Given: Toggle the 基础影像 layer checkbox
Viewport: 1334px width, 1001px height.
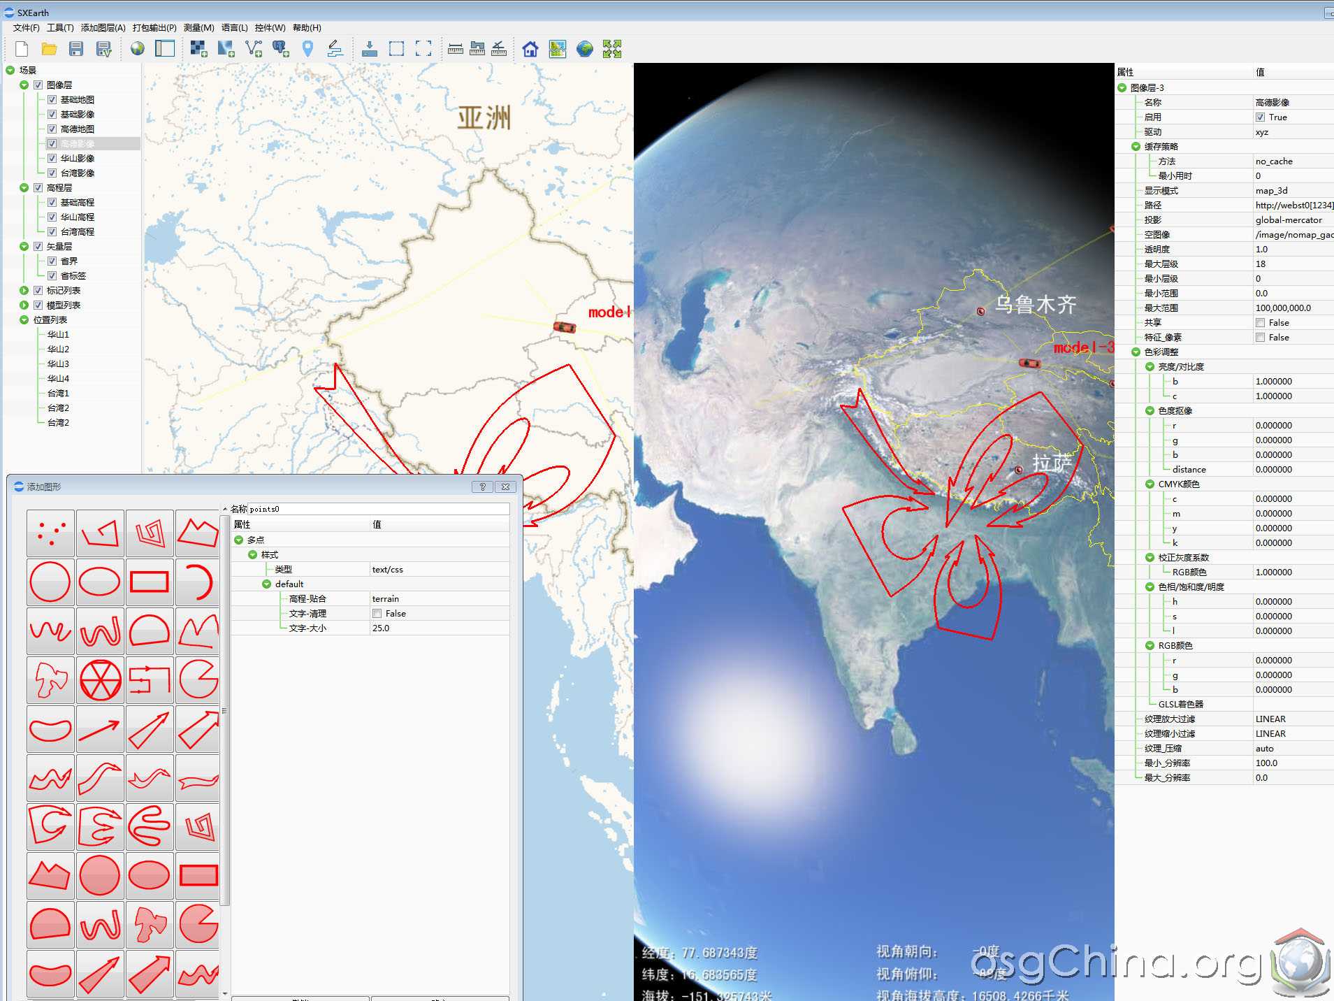Looking at the screenshot, I should click(x=52, y=115).
